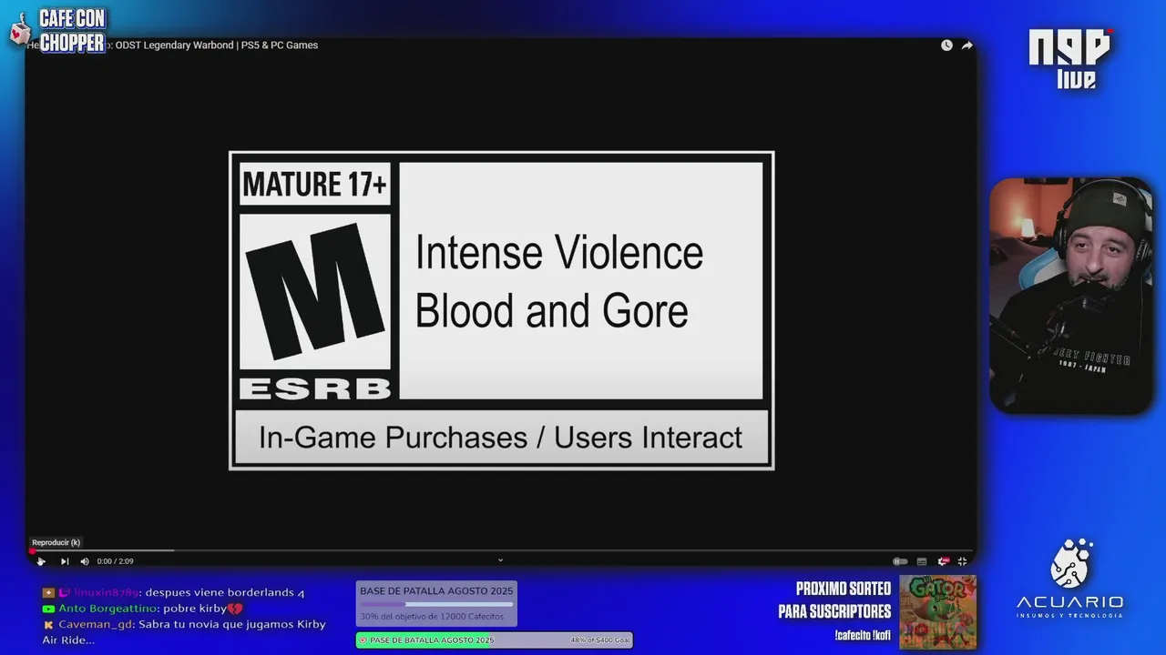Click the Kick icon next to Caveman_gd

click(48, 625)
